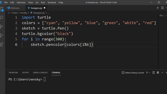Click the "white" string on line 2

(x=130, y=23)
